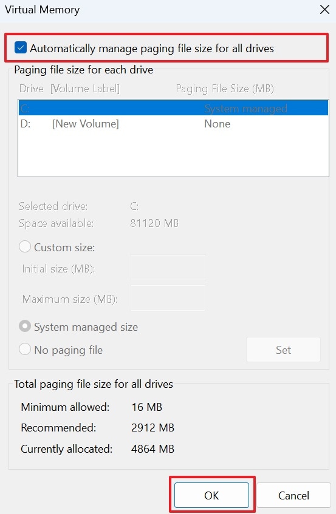Select drive C: row in drive list
The image size is (336, 514).
173,108
